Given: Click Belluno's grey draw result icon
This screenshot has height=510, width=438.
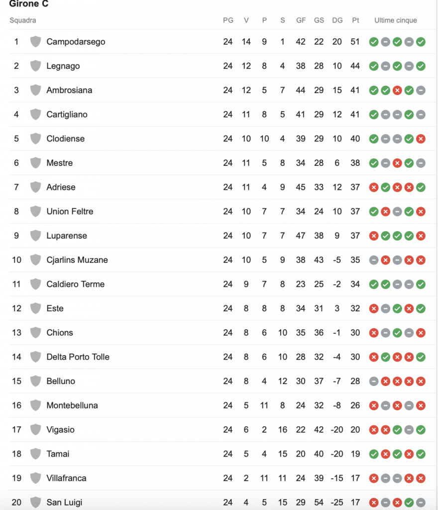Looking at the screenshot, I should [x=374, y=381].
